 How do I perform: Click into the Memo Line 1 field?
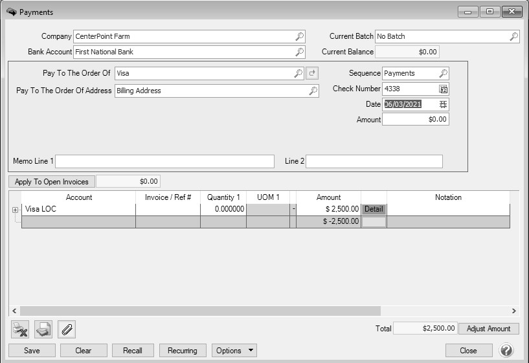[x=165, y=161]
